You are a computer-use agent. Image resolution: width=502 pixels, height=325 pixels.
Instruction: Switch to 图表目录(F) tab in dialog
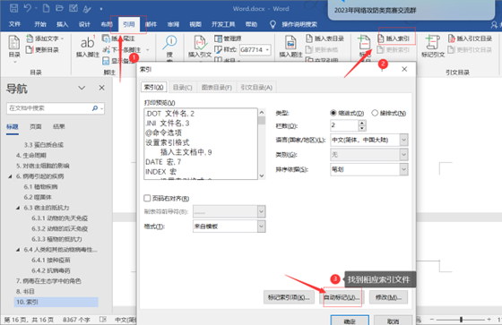216,88
